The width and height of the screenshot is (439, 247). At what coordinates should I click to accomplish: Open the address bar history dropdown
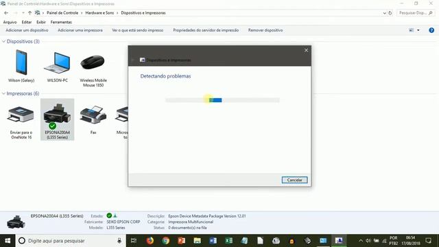(x=384, y=13)
